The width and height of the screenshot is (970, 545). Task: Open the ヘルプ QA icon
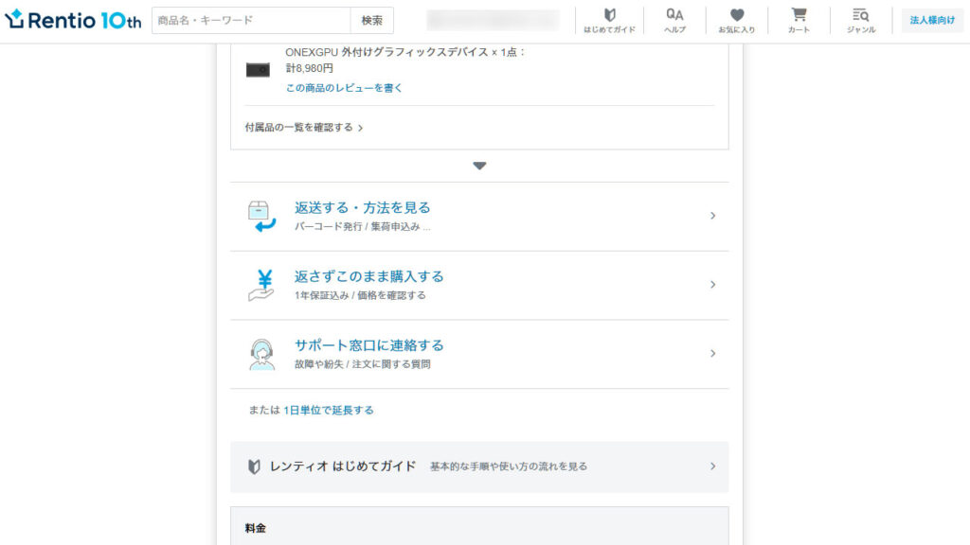click(x=674, y=21)
